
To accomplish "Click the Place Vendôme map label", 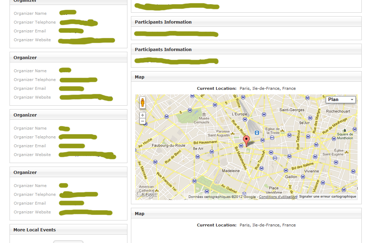I will [x=274, y=190].
